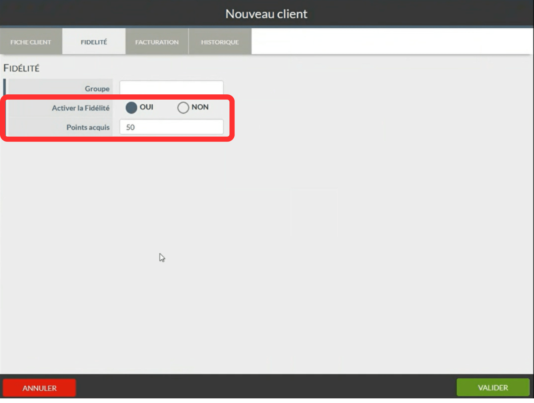This screenshot has height=403, width=534.
Task: Enable loyalty with the OUI radio button
Action: tap(131, 108)
